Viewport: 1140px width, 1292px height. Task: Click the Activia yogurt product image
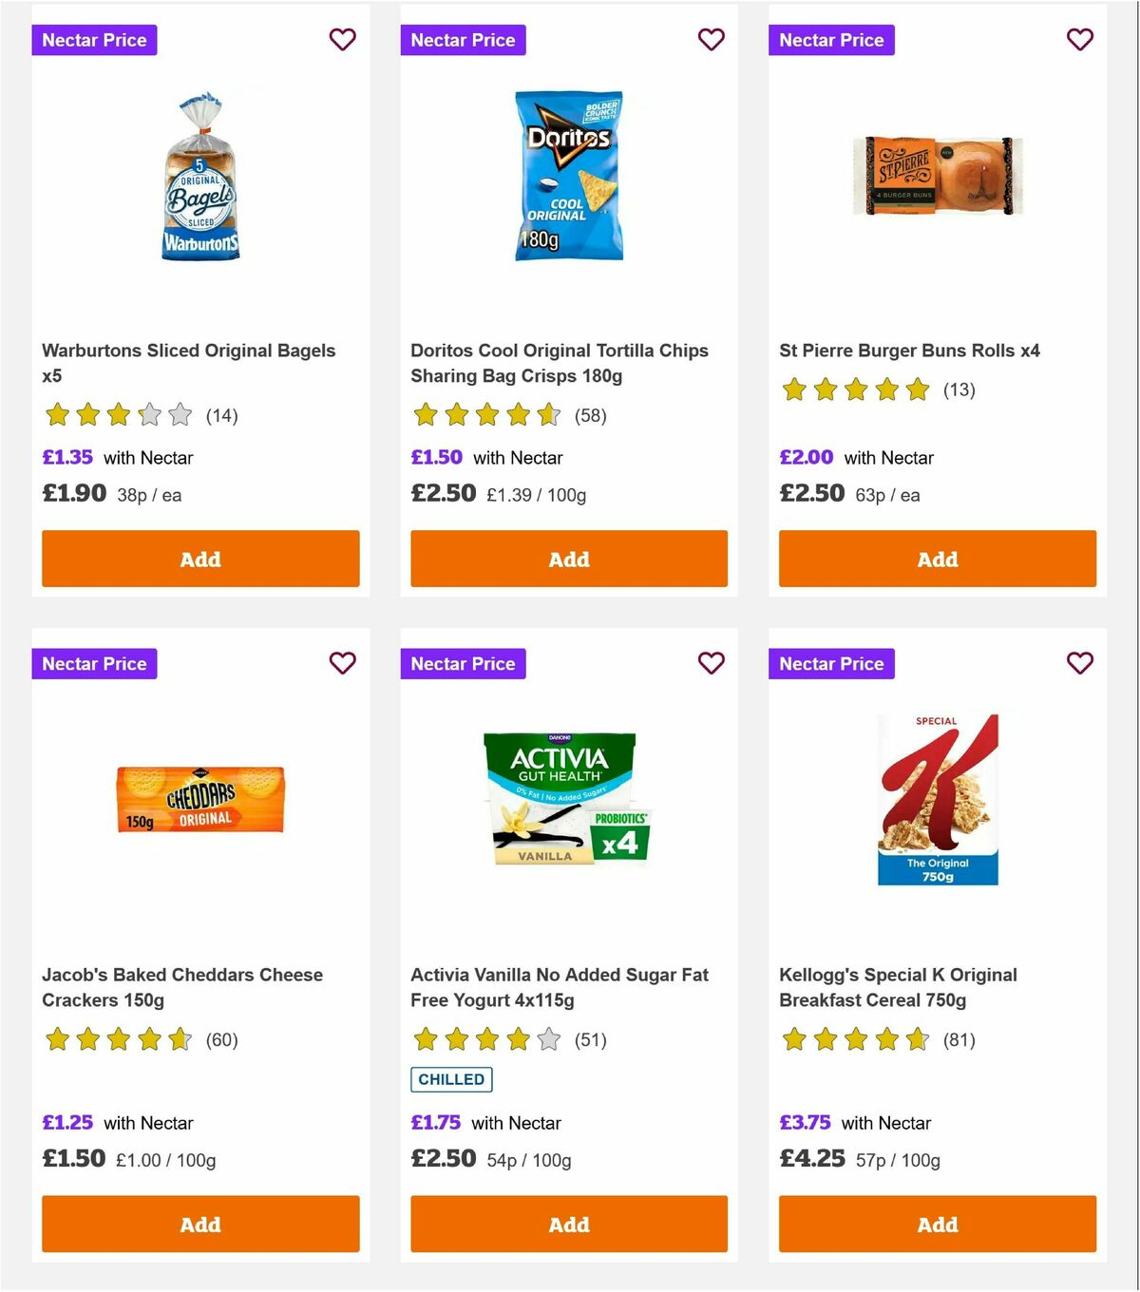pos(568,798)
